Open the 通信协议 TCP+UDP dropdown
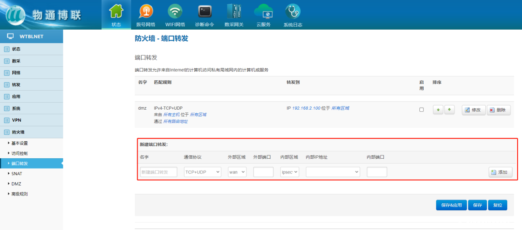 point(202,172)
